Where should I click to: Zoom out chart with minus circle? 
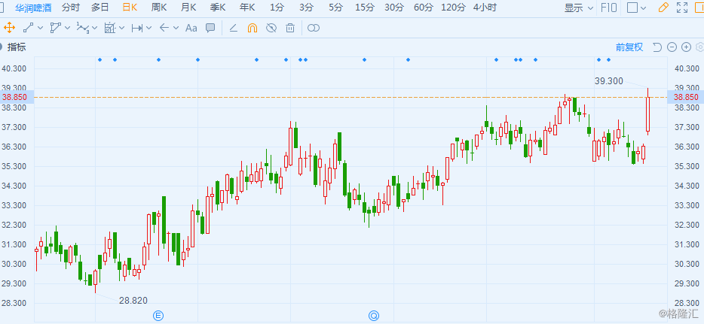(x=672, y=47)
